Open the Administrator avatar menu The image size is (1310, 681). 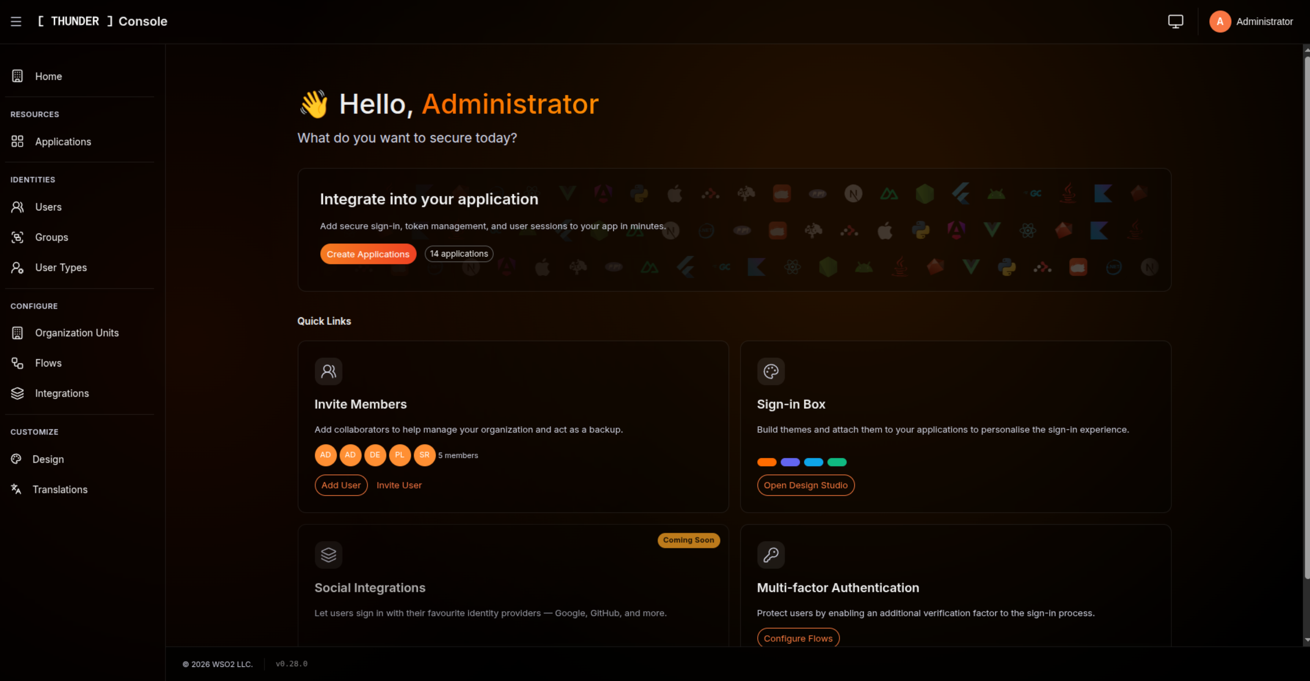point(1251,22)
